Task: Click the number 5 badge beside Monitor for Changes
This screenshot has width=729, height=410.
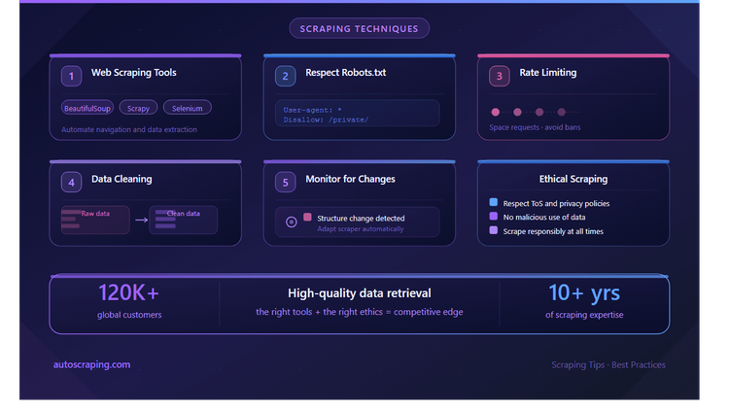Action: [x=285, y=183]
